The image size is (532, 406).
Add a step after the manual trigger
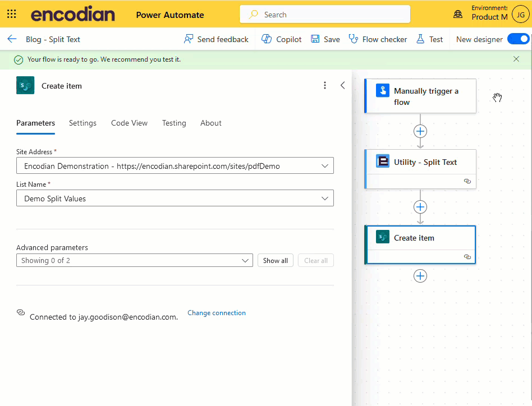(420, 131)
